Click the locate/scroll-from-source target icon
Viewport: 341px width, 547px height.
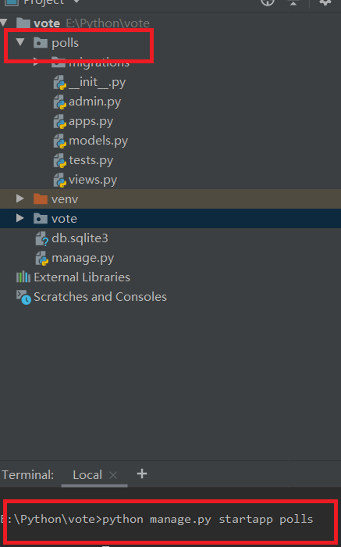point(268,2)
